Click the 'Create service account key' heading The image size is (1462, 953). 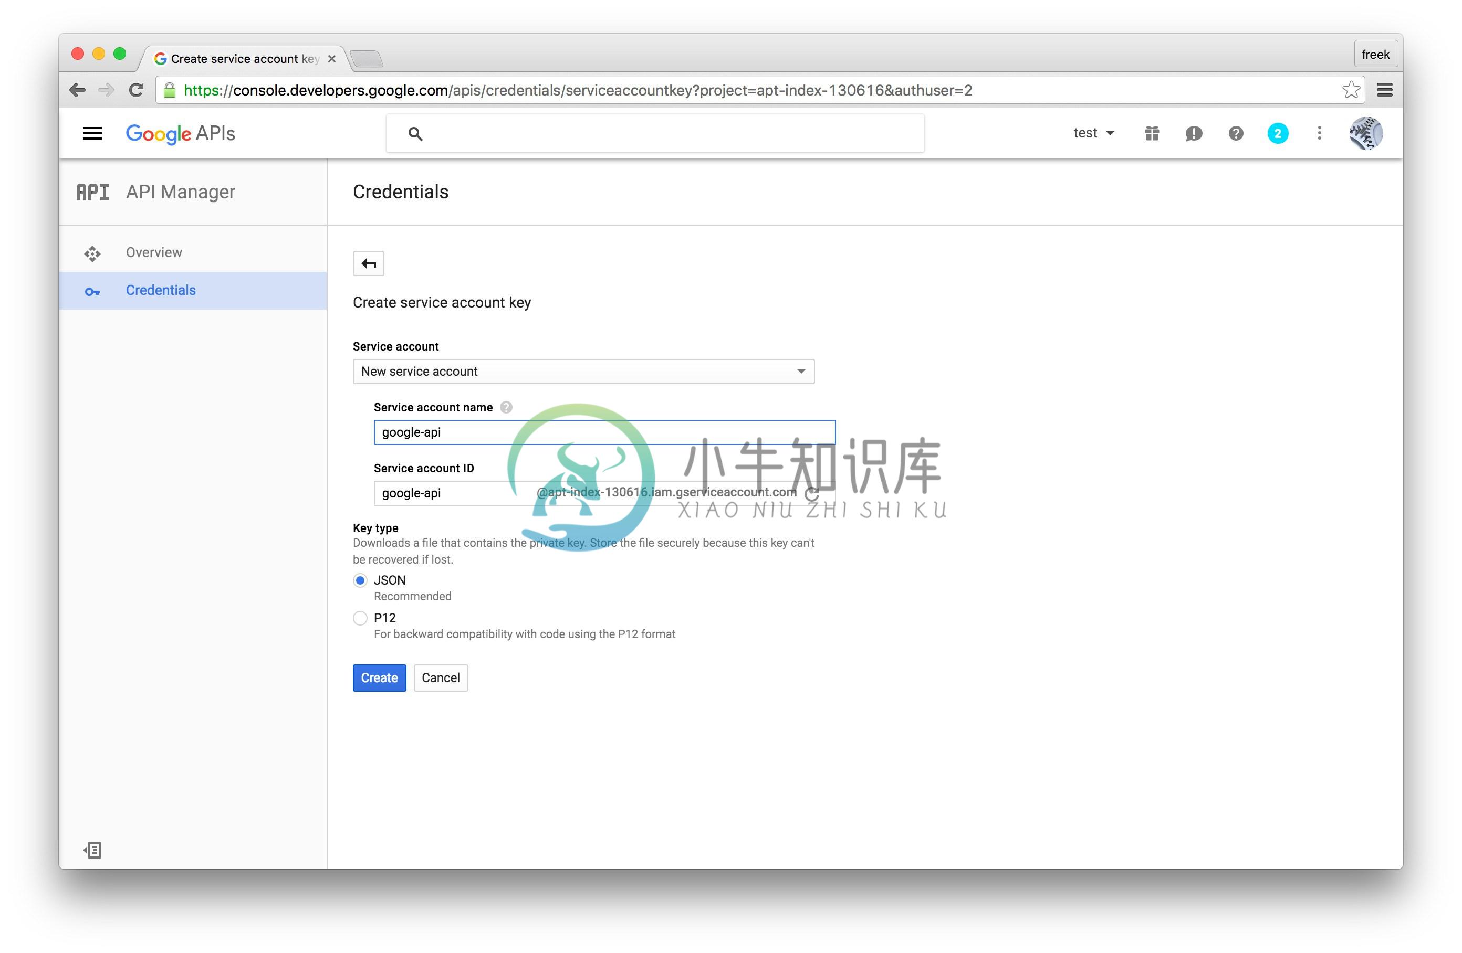point(442,303)
